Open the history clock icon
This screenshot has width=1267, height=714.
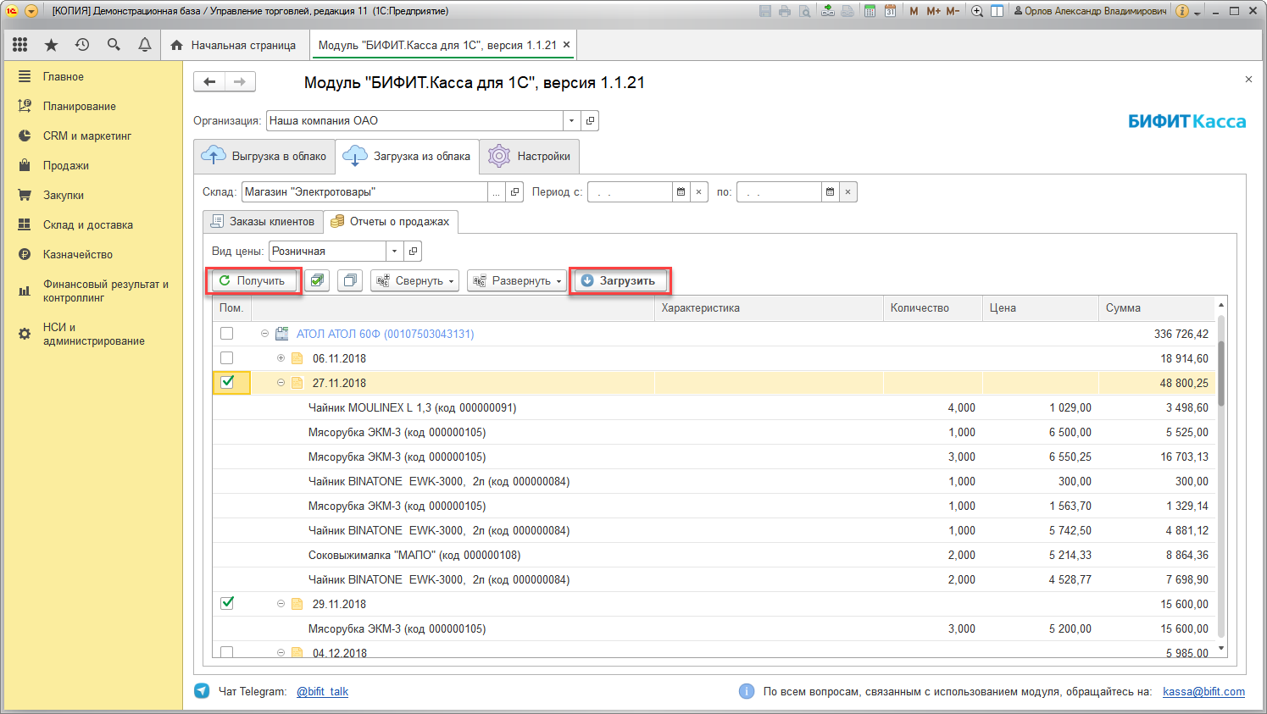(82, 45)
